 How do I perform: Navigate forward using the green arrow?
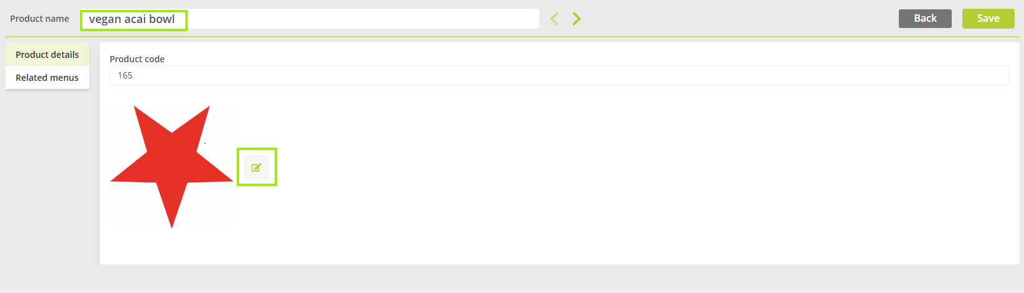coord(577,19)
